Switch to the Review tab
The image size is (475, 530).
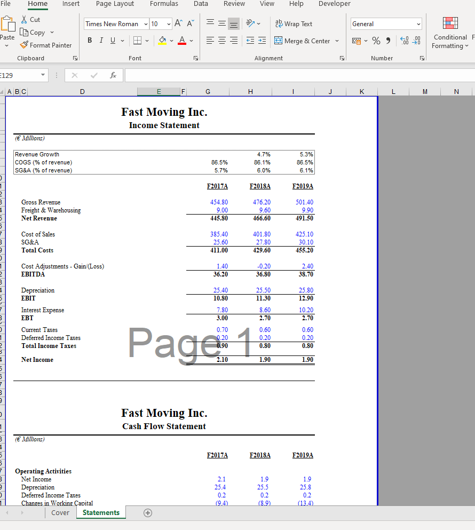coord(234,4)
